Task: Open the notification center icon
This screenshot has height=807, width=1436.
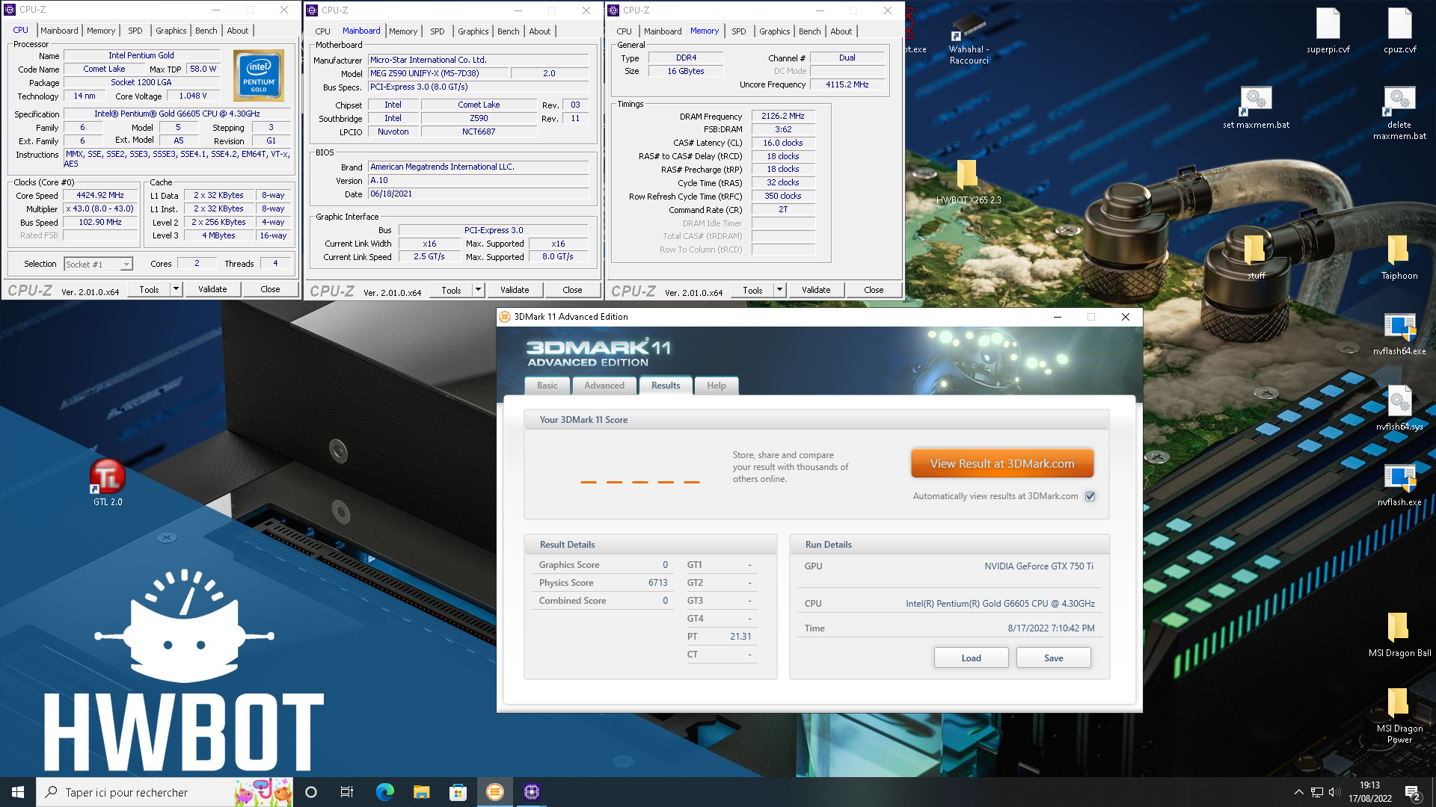Action: pyautogui.click(x=1413, y=792)
